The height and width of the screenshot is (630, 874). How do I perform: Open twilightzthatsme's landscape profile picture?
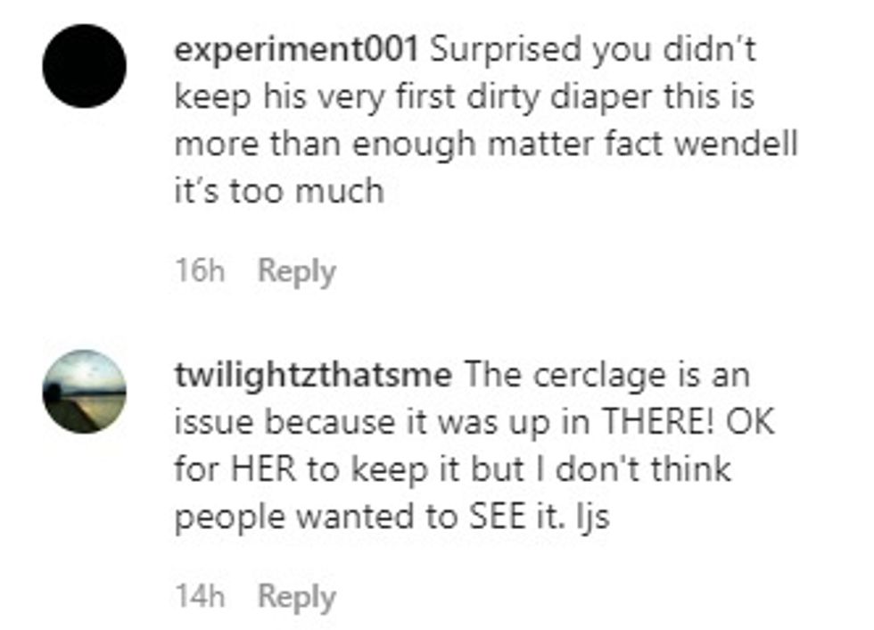85,392
